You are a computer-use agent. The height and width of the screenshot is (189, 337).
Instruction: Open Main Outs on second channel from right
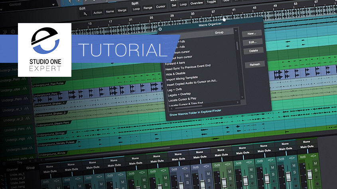(286, 149)
